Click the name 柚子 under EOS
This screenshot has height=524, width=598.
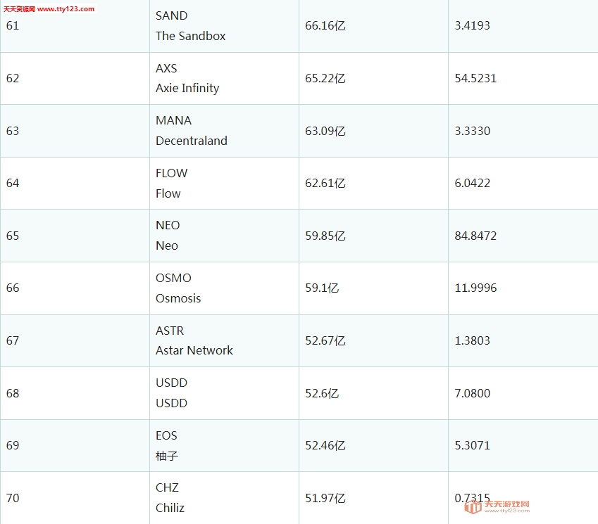tap(167, 456)
